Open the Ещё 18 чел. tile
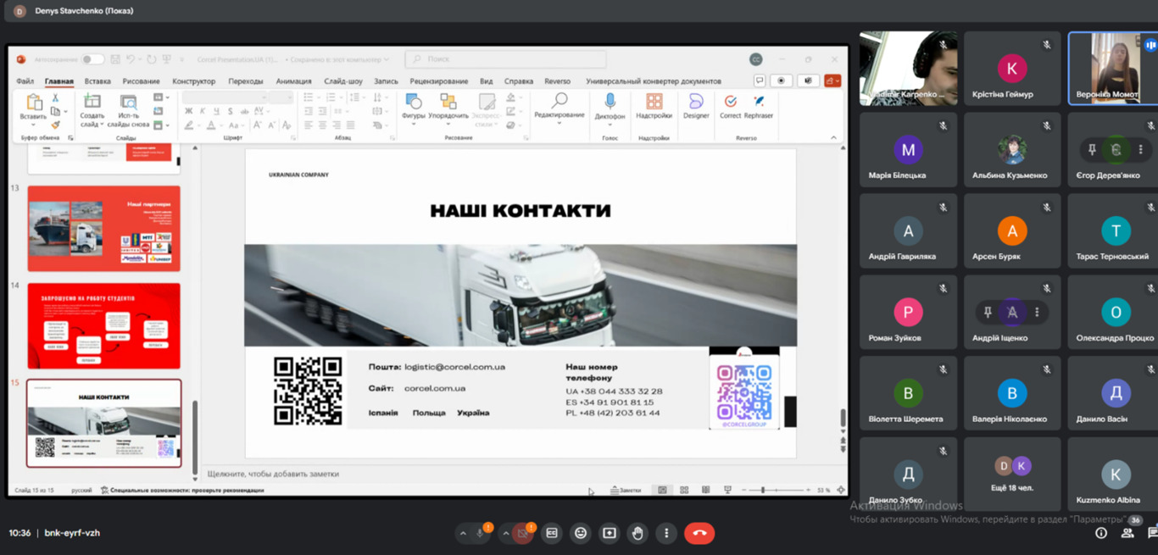 pyautogui.click(x=1012, y=474)
